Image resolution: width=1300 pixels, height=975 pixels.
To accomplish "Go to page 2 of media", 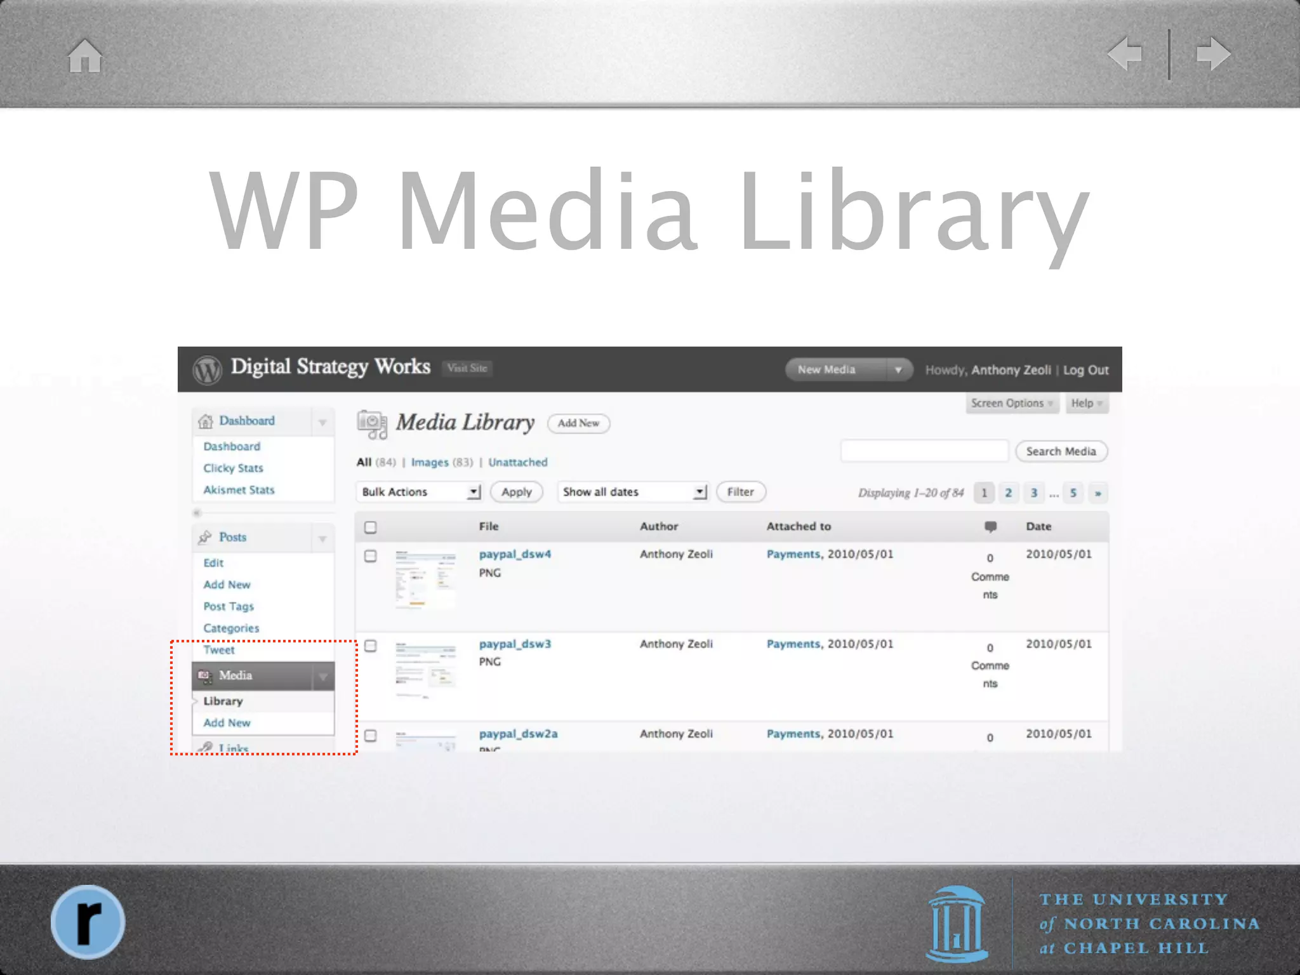I will [x=1008, y=493].
